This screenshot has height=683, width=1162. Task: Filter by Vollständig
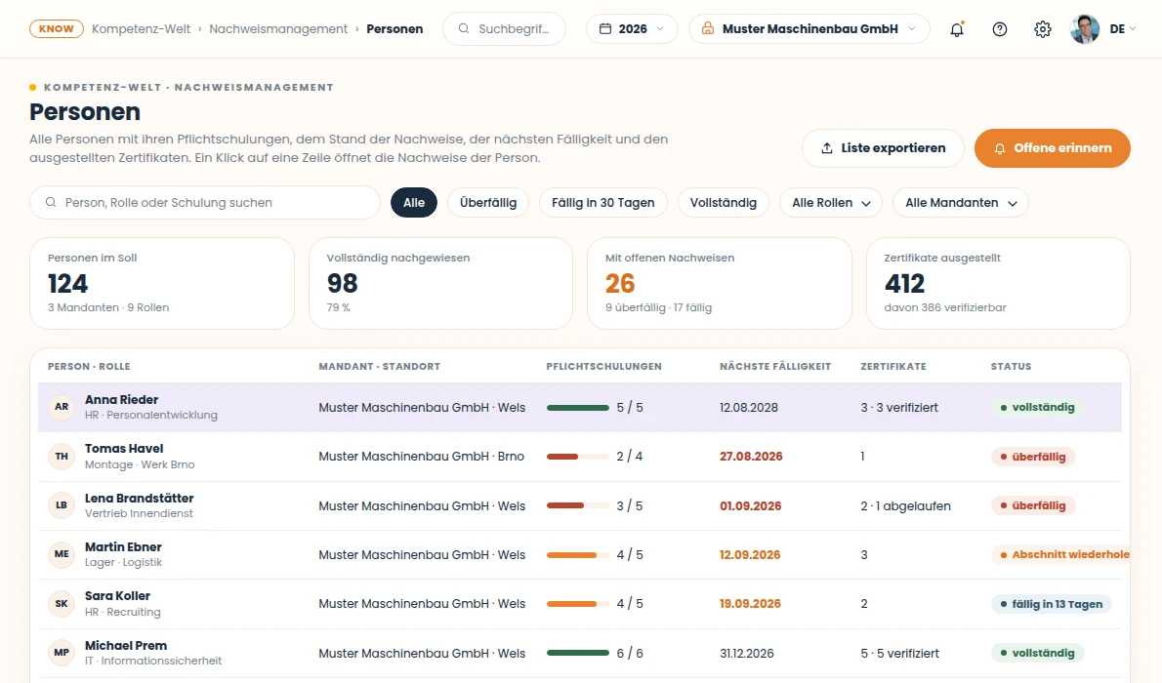click(x=724, y=202)
